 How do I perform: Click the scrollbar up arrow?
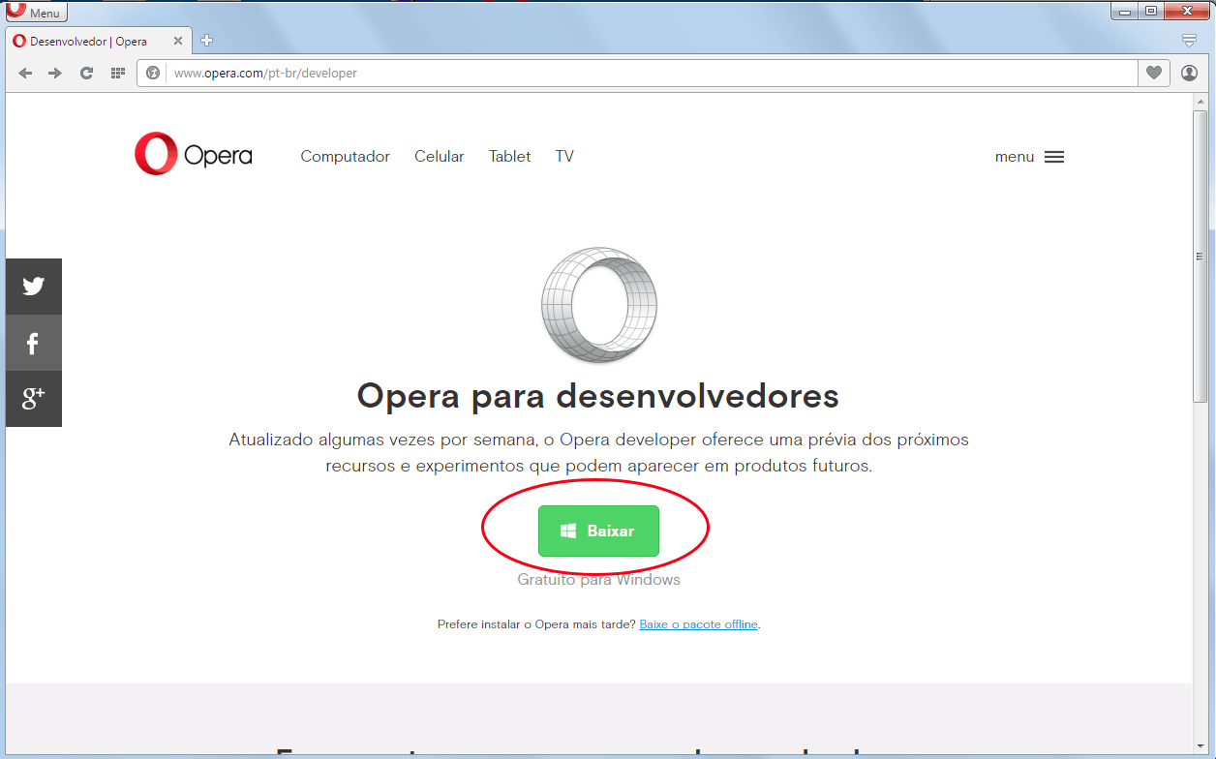[x=1201, y=103]
